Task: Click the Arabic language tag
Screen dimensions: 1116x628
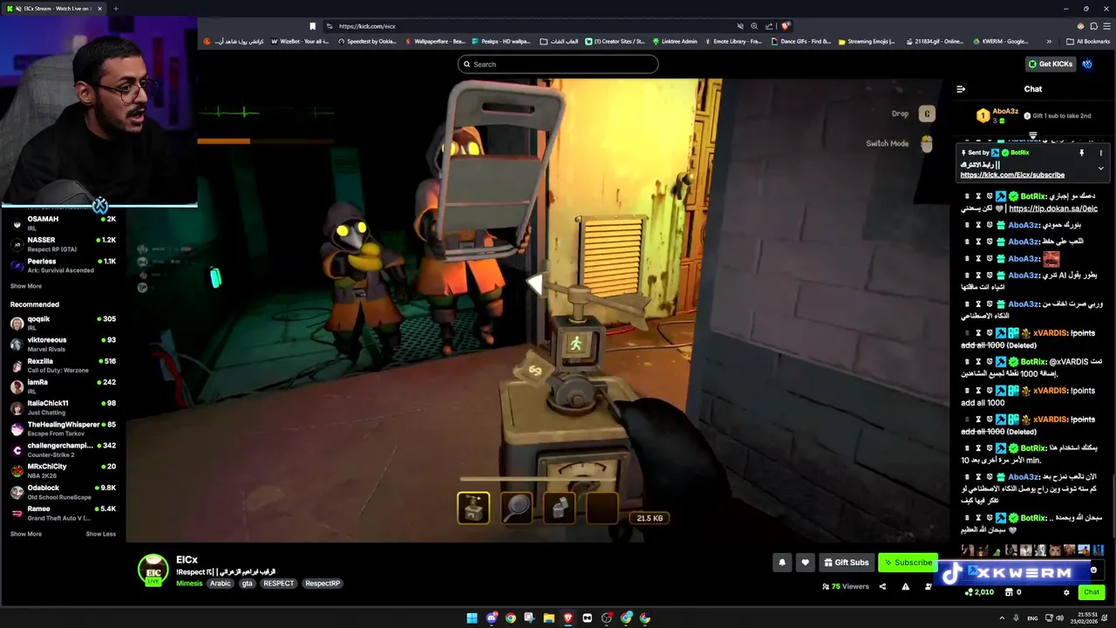Action: pos(221,584)
